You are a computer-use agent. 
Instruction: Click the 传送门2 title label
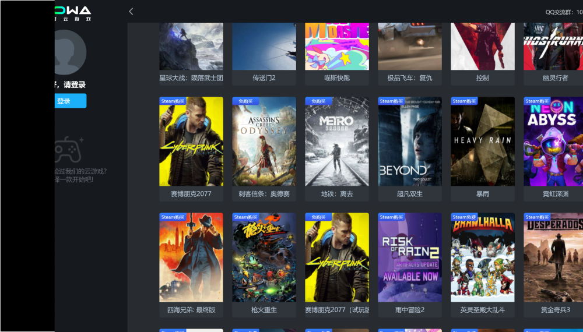click(x=264, y=78)
